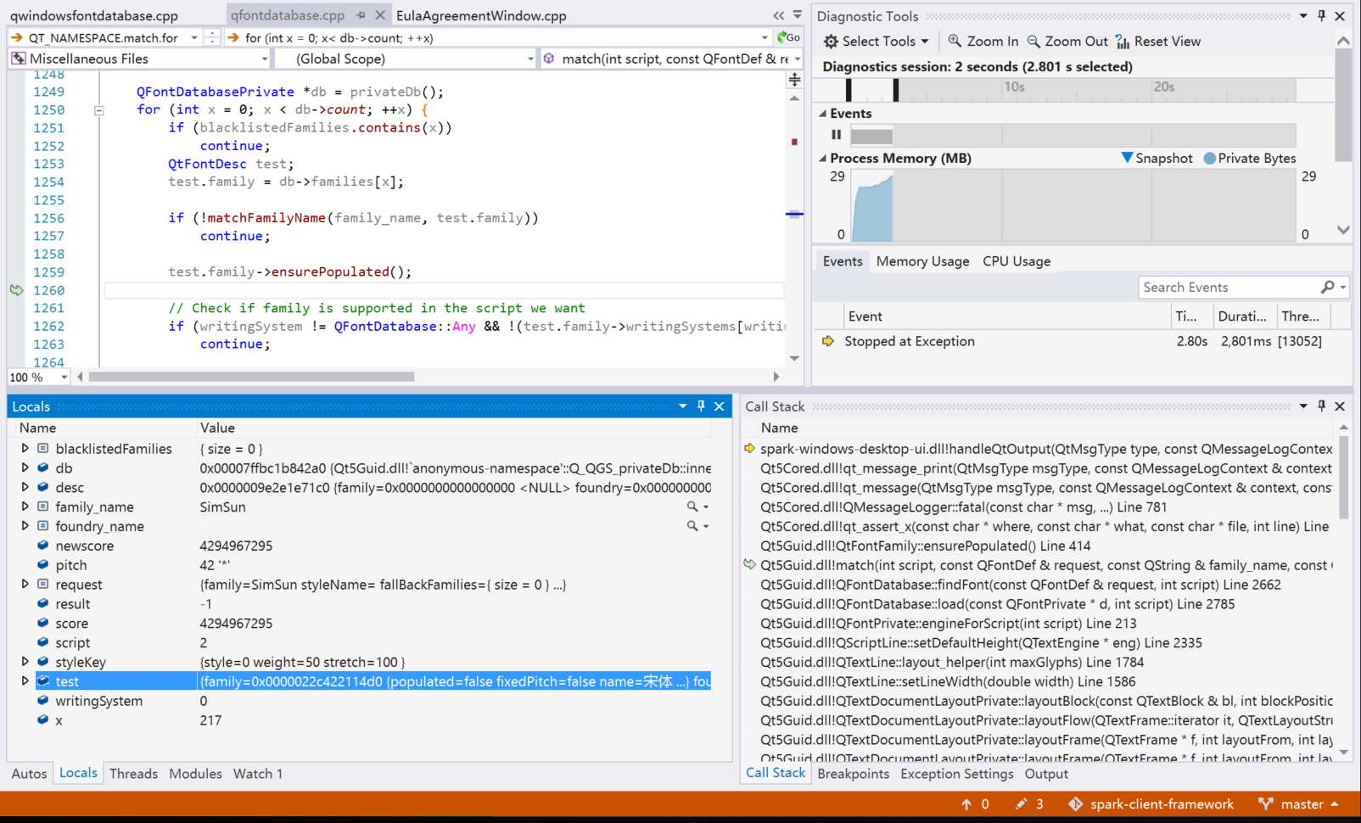
Task: Switch to the Memory Usage tab
Action: click(x=922, y=261)
